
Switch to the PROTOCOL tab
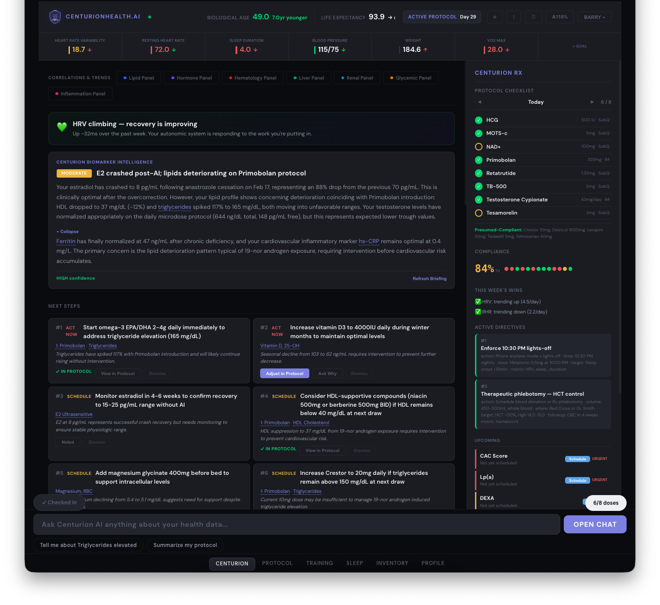277,563
